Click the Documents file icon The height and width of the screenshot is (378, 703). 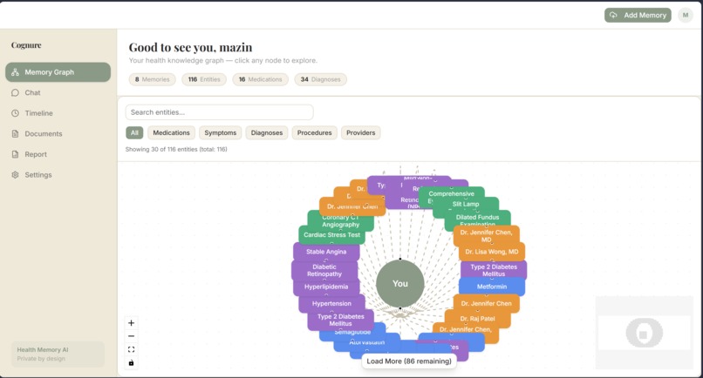(x=15, y=134)
